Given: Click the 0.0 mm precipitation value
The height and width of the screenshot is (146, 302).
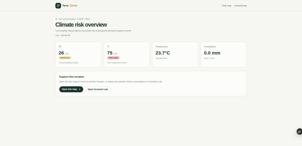Looking at the screenshot, I should (212, 53).
